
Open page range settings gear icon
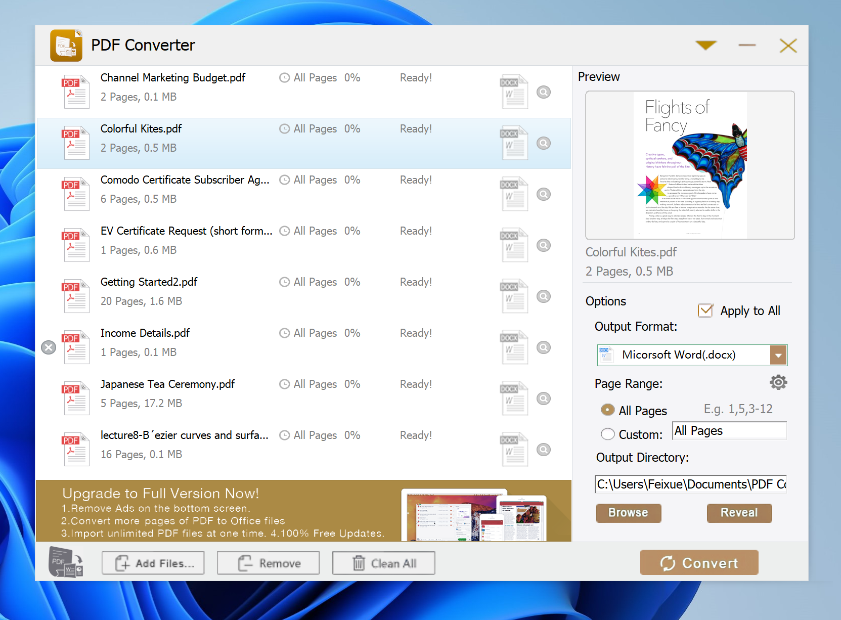point(778,382)
